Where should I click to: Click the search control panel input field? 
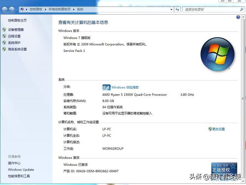click(x=211, y=10)
